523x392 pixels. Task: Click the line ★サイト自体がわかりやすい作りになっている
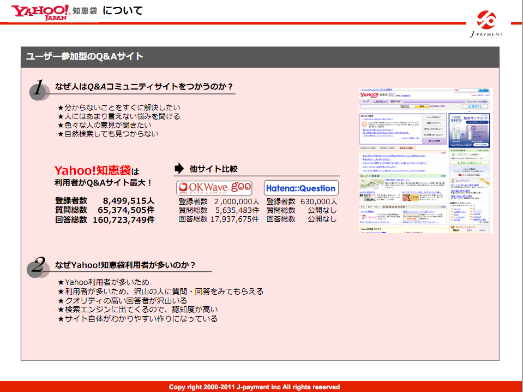[137, 319]
